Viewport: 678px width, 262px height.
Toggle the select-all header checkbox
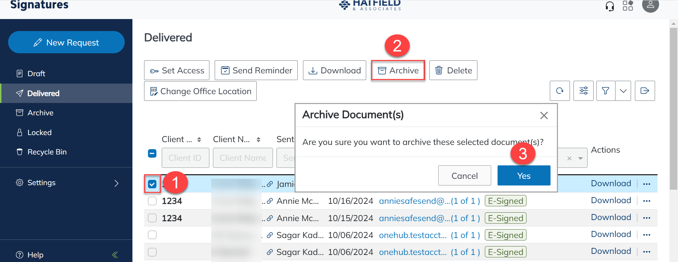pos(152,153)
